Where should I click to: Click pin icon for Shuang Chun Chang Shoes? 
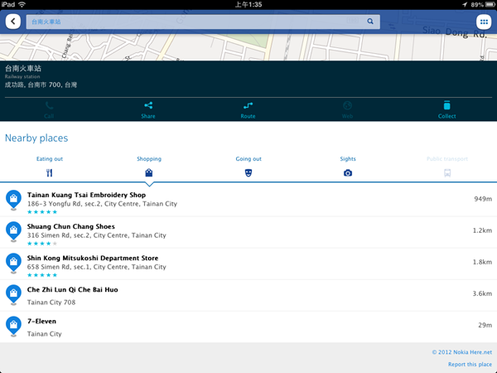(x=13, y=231)
